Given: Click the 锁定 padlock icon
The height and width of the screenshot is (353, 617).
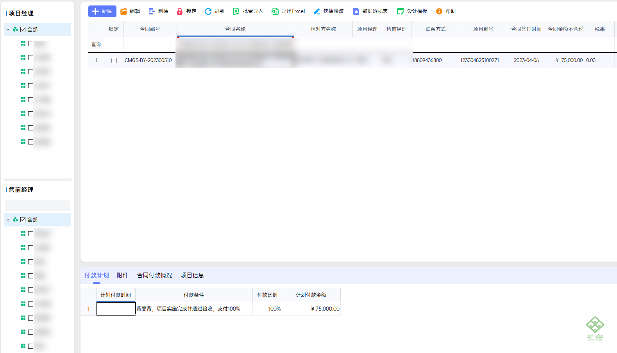Looking at the screenshot, I should [180, 11].
